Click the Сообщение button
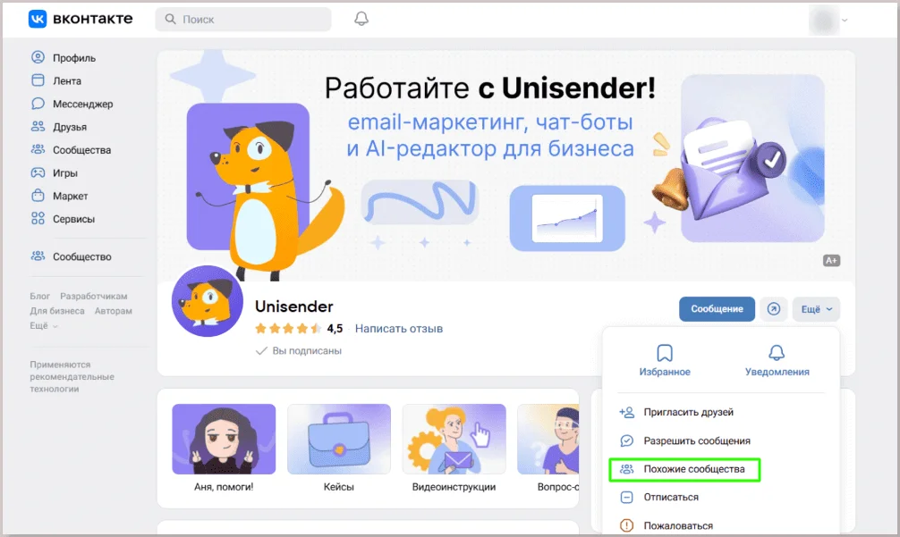This screenshot has width=900, height=537. [717, 309]
